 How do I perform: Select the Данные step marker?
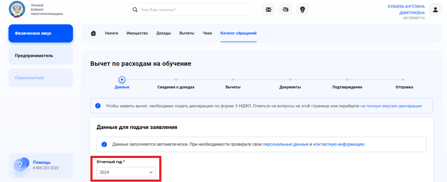click(x=122, y=79)
